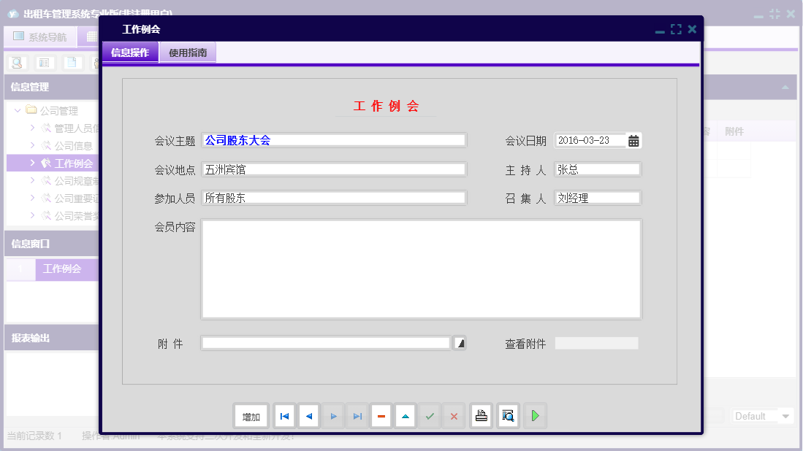Click the 增加 button to add a record
Screen dimensions: 803x451
pos(251,415)
